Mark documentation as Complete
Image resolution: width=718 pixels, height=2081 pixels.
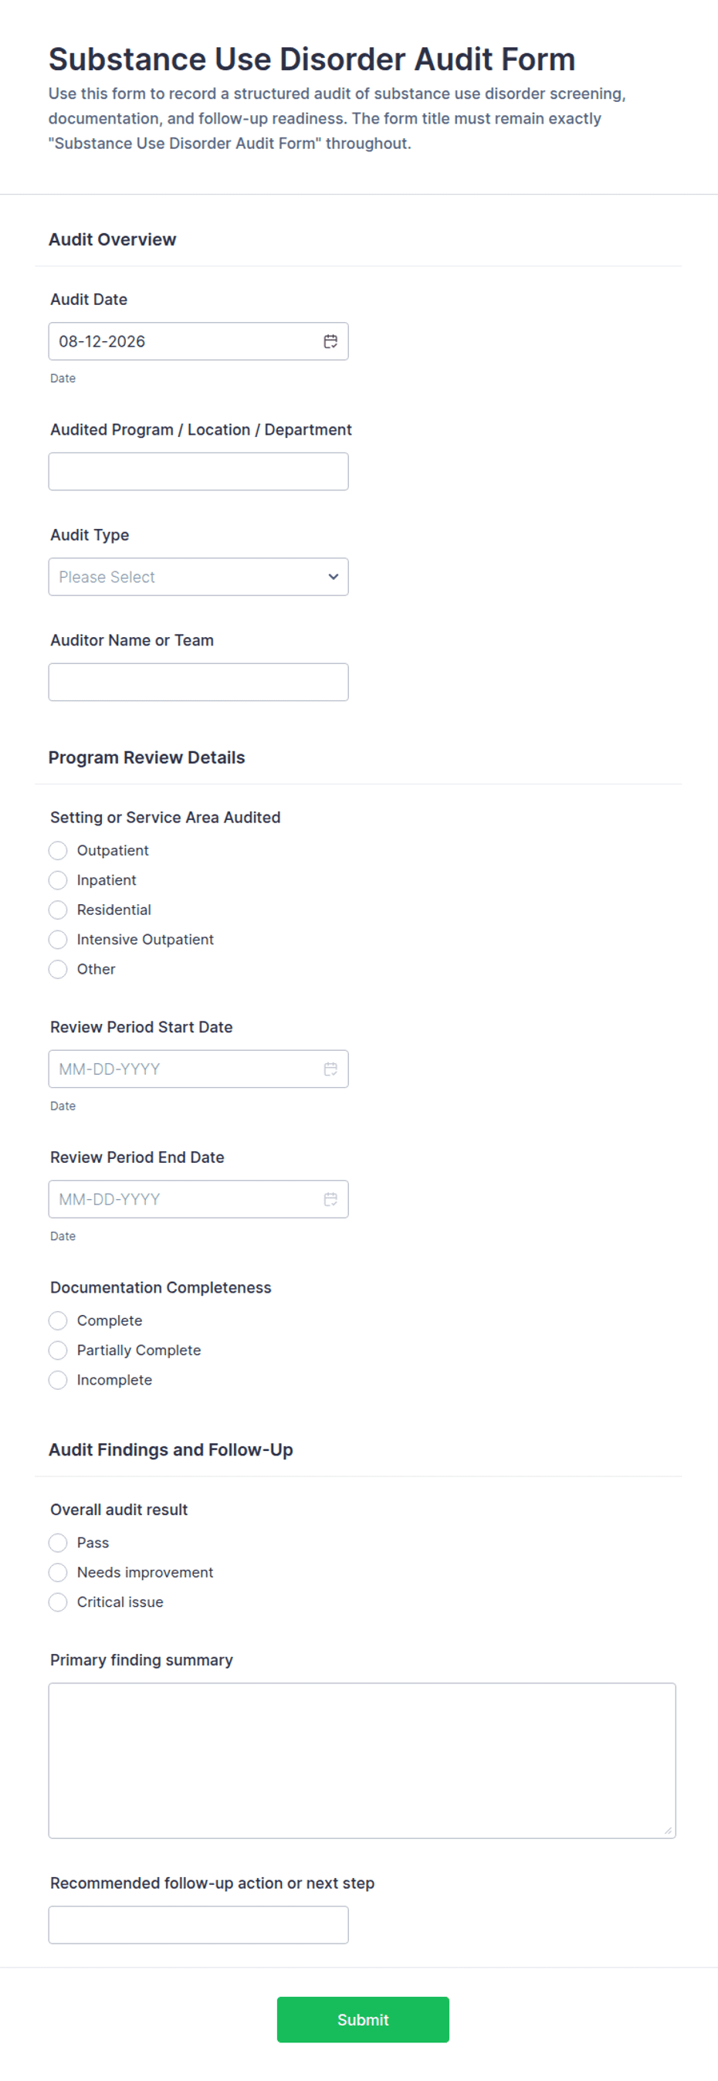tap(58, 1321)
